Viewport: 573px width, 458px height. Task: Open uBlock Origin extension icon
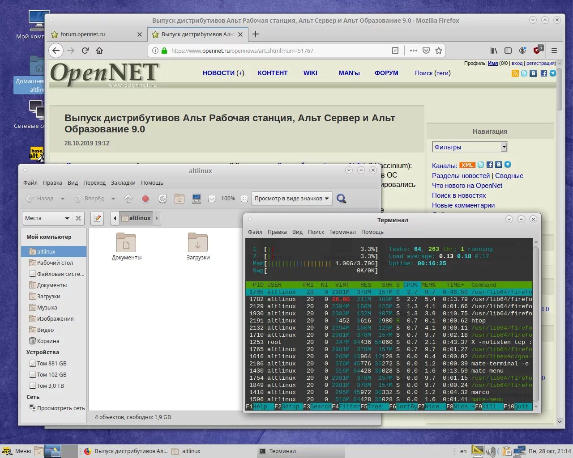coord(538,49)
